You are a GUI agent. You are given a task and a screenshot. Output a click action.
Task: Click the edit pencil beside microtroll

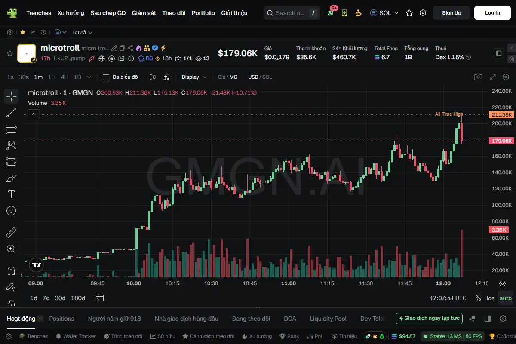pos(114,48)
